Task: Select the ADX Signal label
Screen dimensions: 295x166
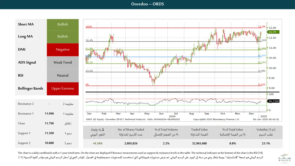Action: pyautogui.click(x=27, y=63)
